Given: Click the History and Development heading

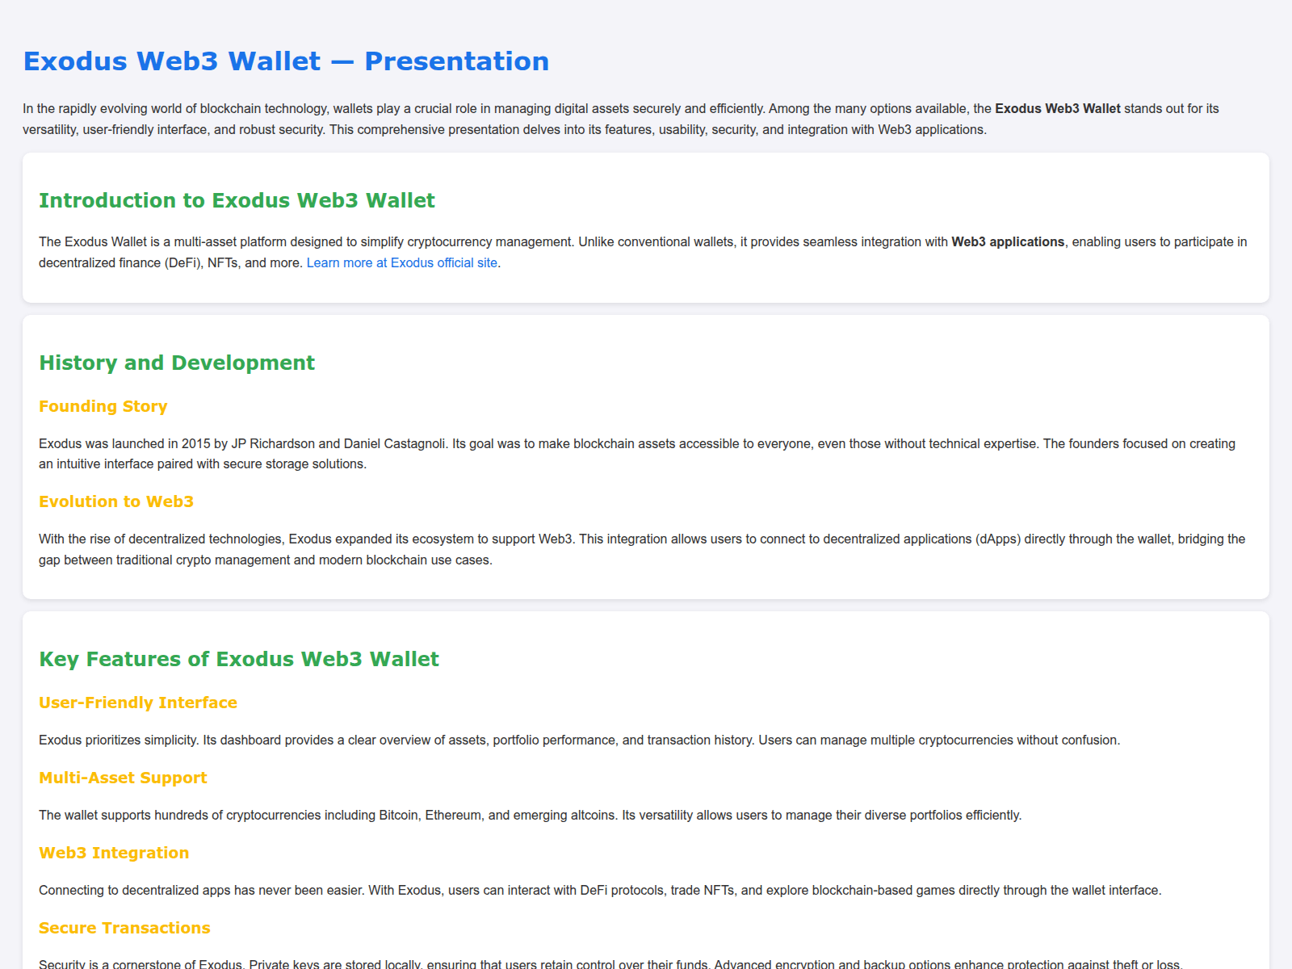Looking at the screenshot, I should [176, 363].
